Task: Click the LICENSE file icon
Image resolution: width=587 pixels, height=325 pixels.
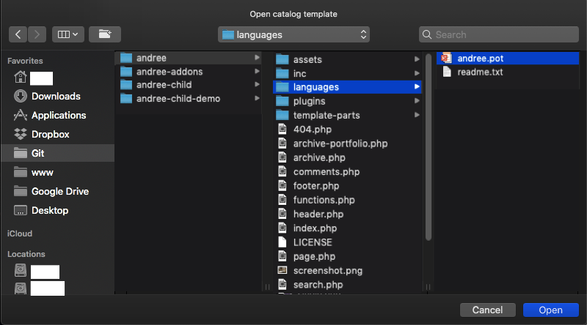Action: (x=282, y=242)
